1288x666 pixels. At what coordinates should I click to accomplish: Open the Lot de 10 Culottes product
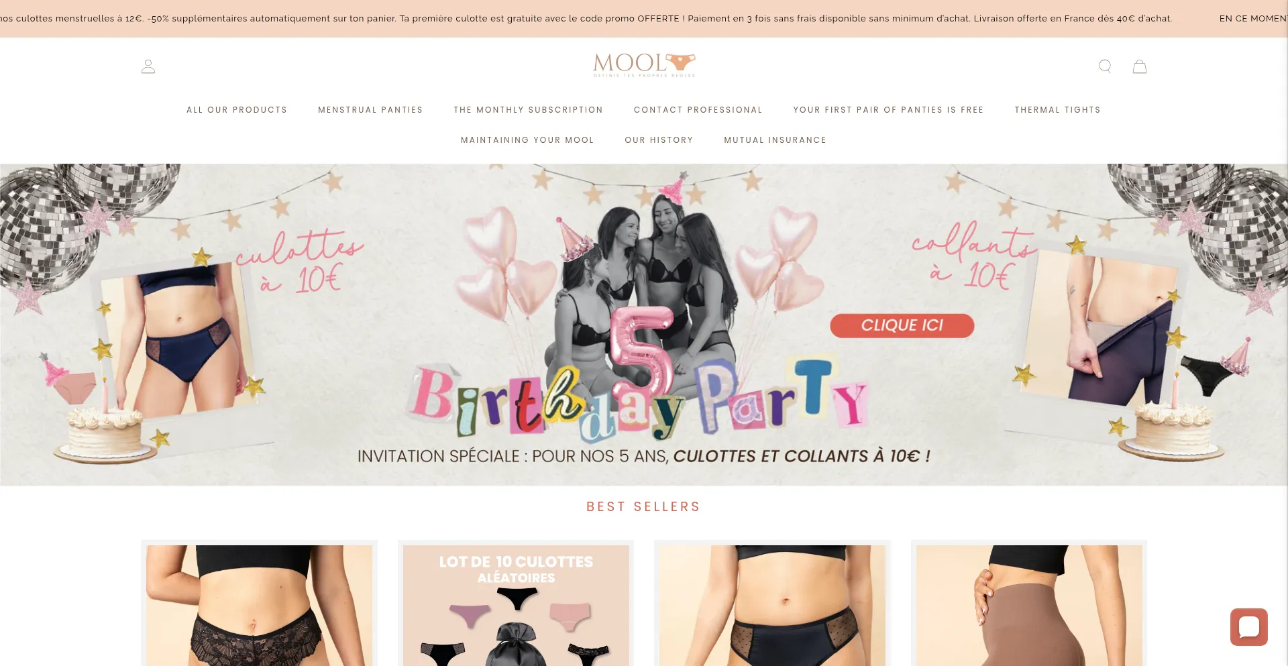pyautogui.click(x=516, y=604)
